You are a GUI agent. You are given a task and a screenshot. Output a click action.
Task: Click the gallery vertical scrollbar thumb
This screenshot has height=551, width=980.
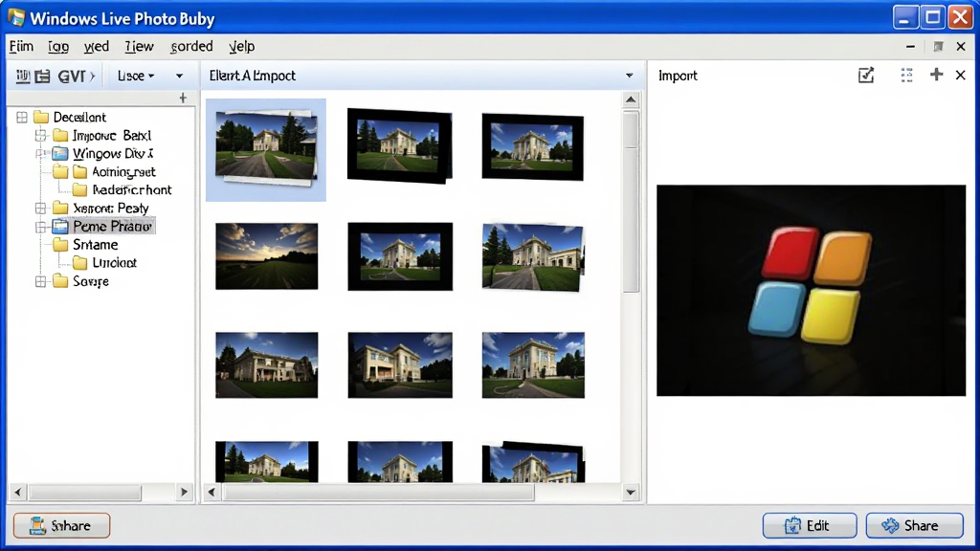click(x=632, y=202)
